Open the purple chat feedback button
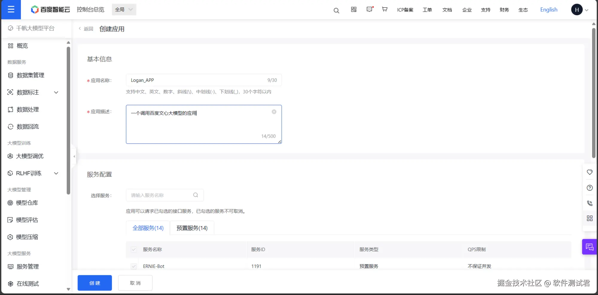The image size is (598, 295). click(x=590, y=247)
